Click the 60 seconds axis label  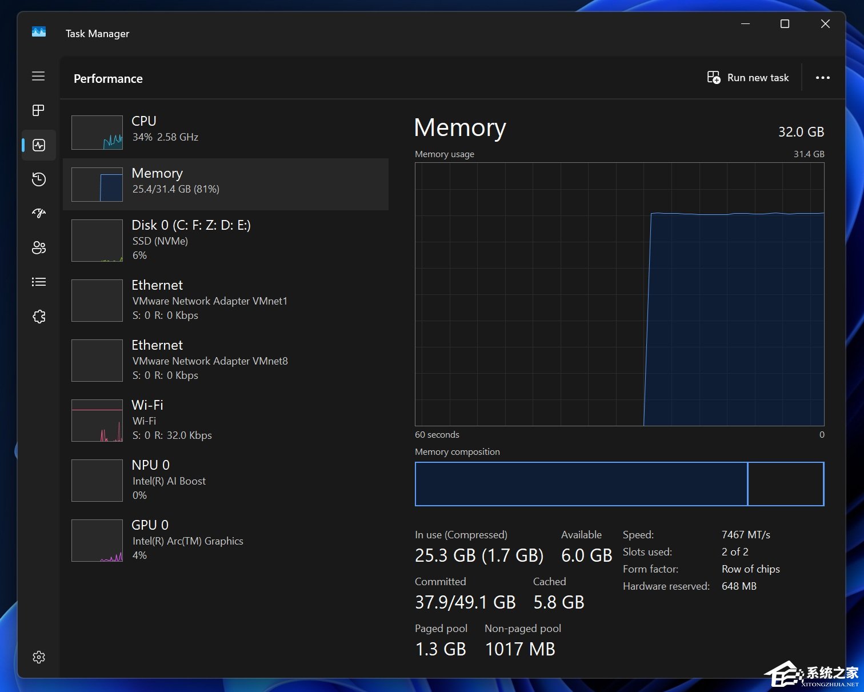(x=437, y=435)
